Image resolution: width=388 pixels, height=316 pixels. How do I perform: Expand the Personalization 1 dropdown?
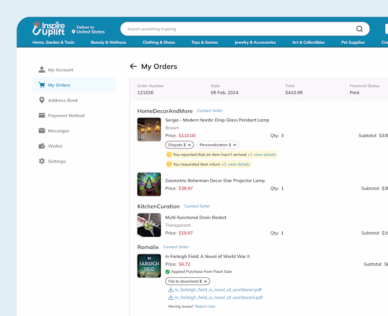[x=218, y=145]
